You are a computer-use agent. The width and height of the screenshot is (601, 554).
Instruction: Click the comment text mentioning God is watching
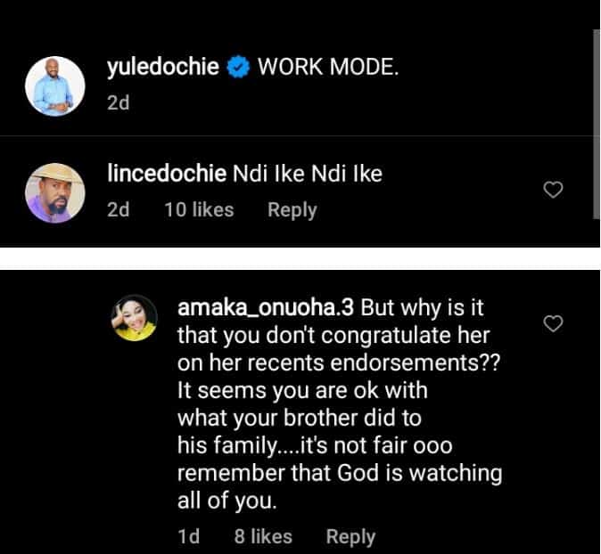[x=339, y=474]
